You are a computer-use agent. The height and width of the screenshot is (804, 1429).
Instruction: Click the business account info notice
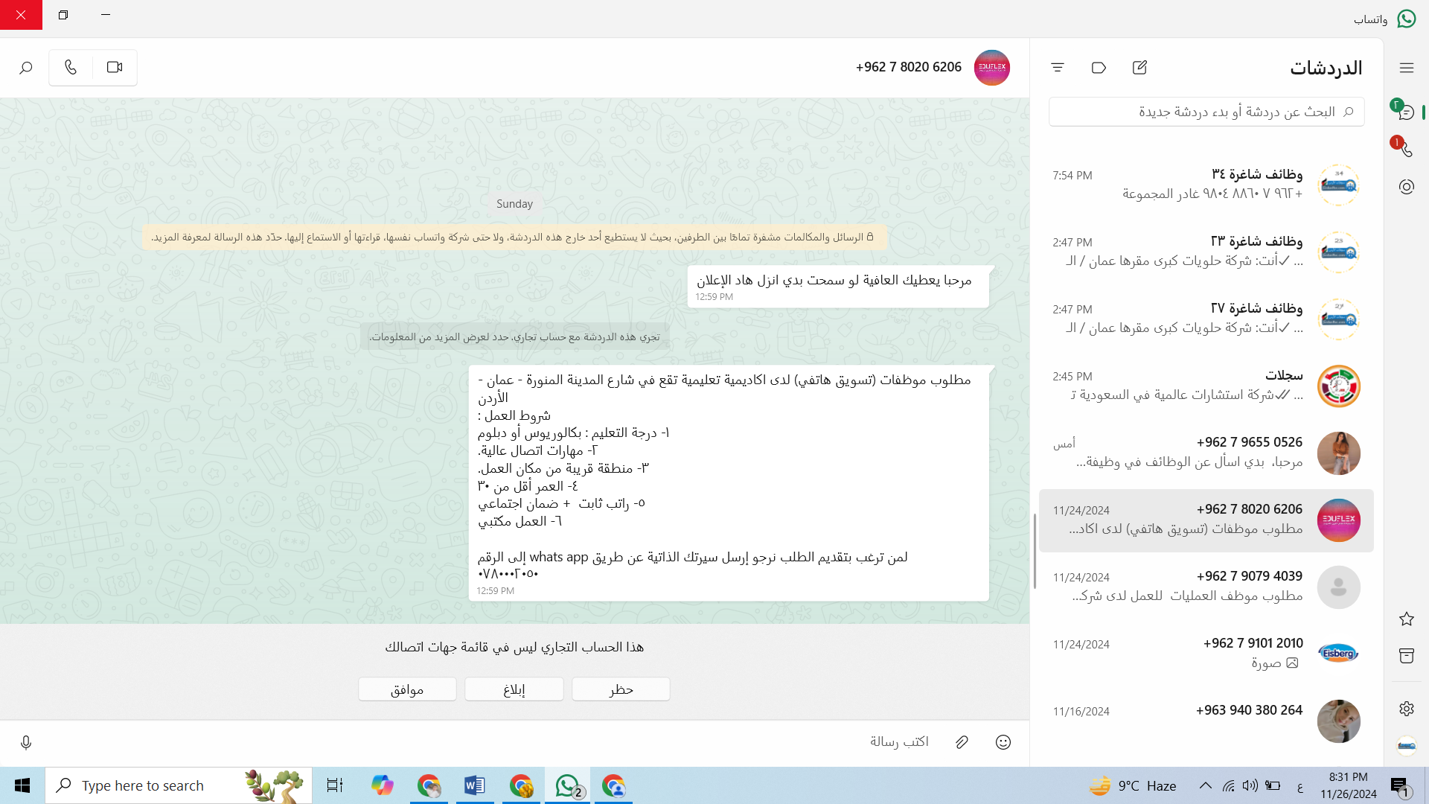514,337
